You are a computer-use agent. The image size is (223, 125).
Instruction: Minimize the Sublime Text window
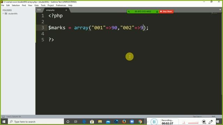[x=204, y=2]
